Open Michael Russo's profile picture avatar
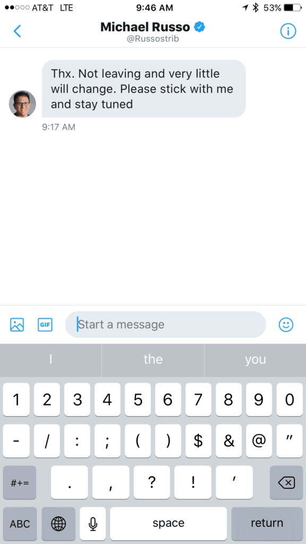This screenshot has height=544, width=306. (x=22, y=104)
